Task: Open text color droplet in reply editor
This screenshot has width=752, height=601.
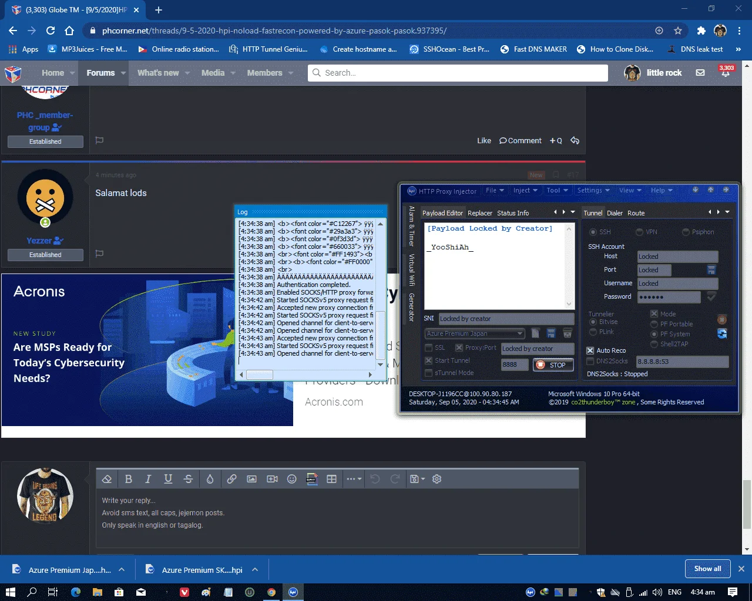Action: [210, 479]
